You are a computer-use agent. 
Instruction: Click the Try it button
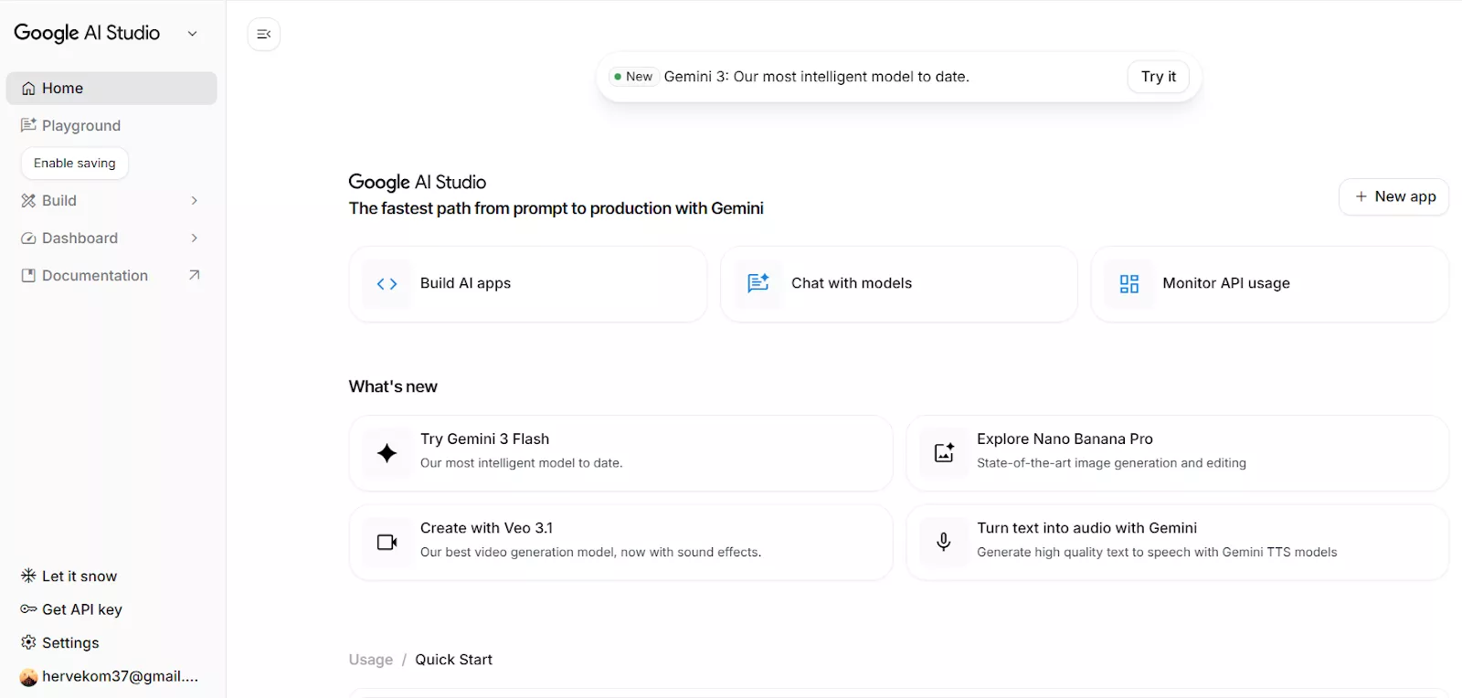click(1158, 77)
